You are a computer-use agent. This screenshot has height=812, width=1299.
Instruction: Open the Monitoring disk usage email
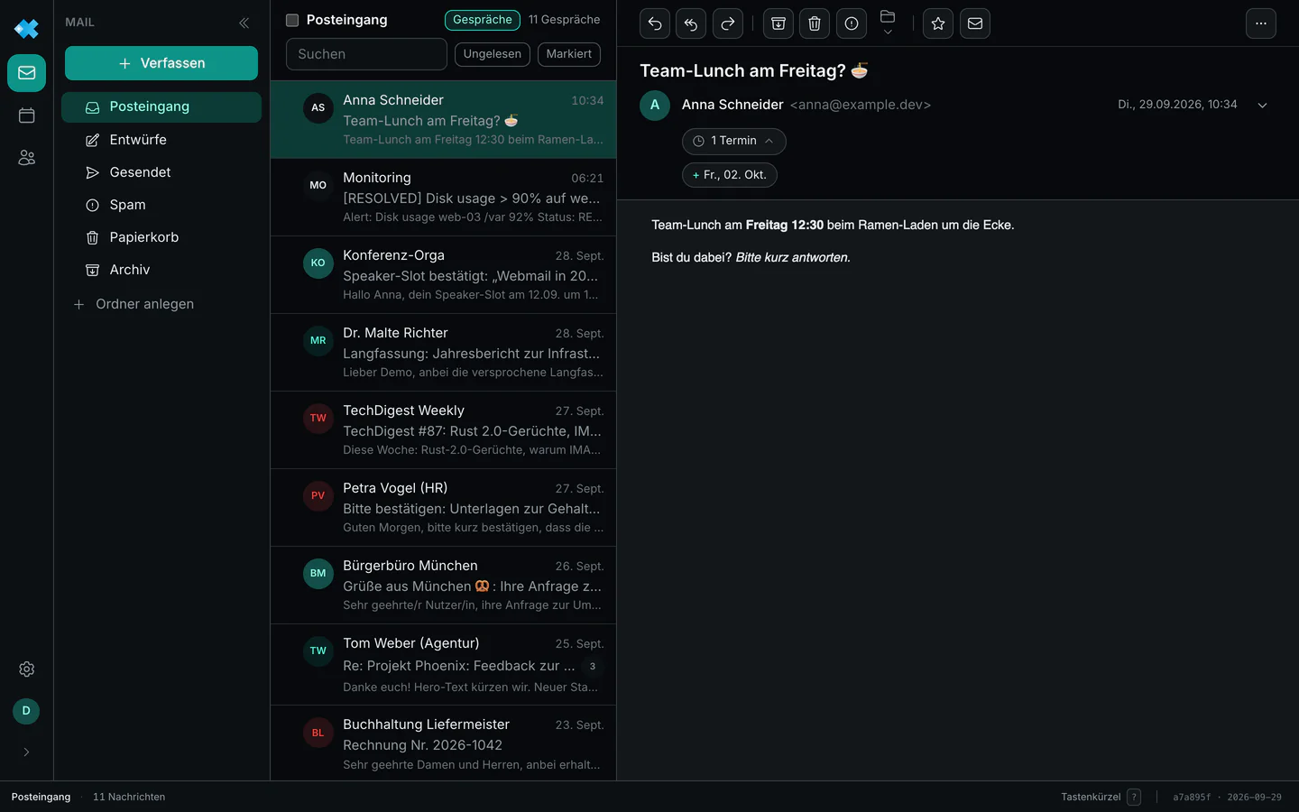click(443, 198)
